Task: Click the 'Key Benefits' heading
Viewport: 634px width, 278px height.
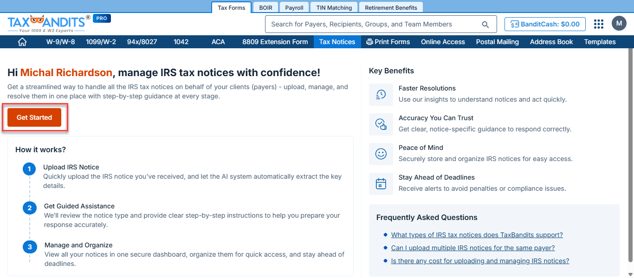Action: [x=391, y=71]
